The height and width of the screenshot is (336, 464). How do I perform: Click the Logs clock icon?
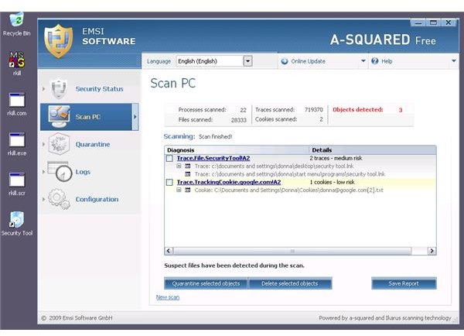(60, 171)
